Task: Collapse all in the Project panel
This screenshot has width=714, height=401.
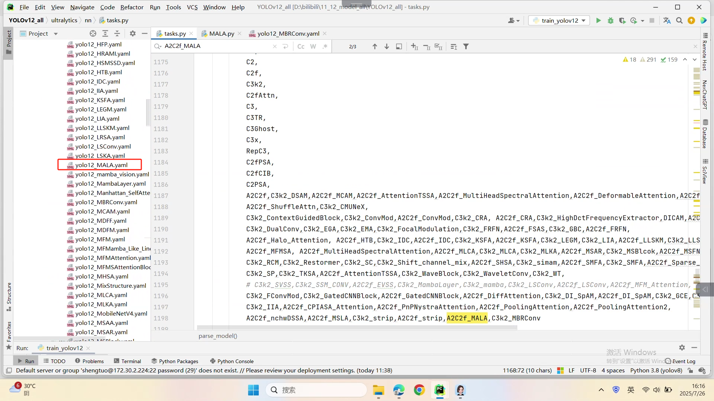Action: point(117,33)
